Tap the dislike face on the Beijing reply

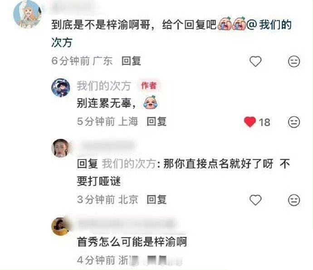294,200
